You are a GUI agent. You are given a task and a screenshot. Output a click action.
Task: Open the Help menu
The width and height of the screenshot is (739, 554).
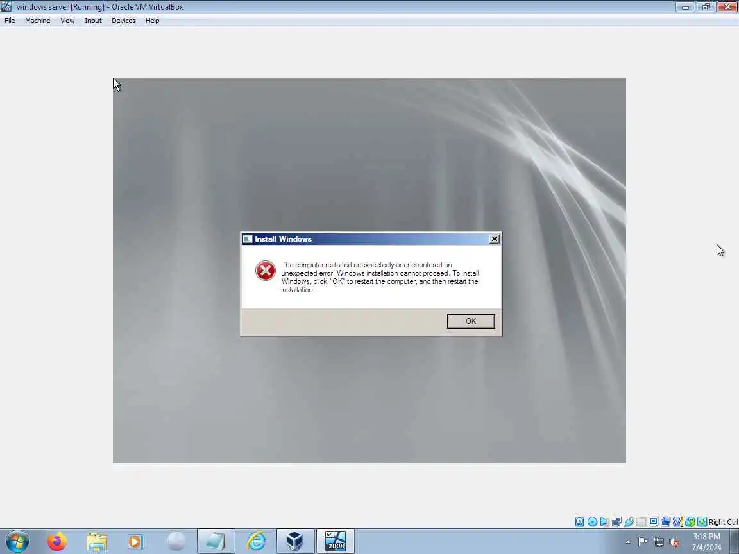pyautogui.click(x=152, y=21)
